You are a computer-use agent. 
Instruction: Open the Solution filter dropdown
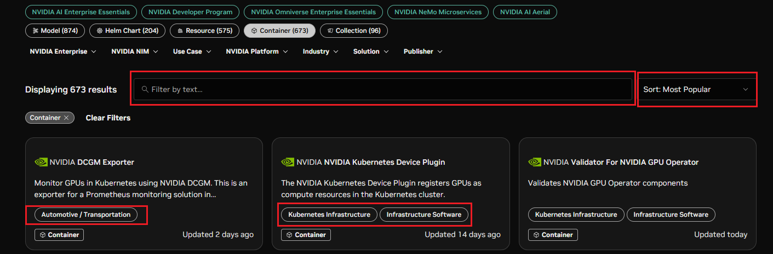coord(371,51)
